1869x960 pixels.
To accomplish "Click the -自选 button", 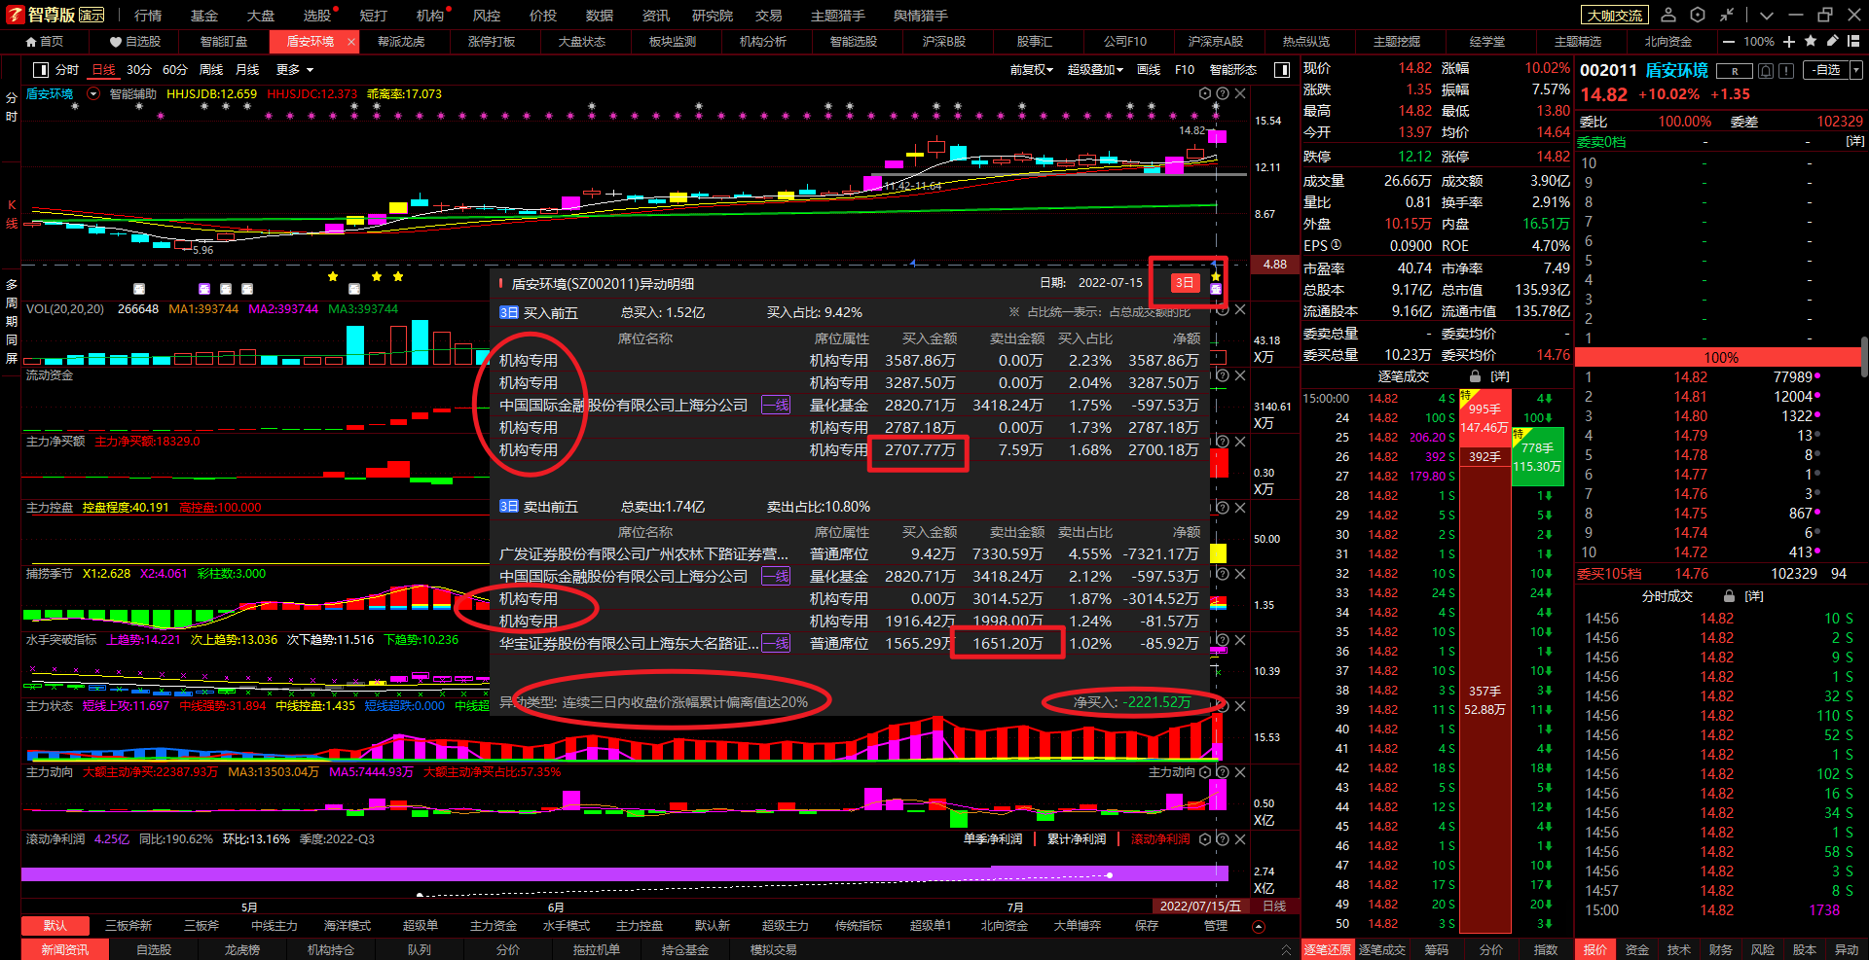I will pos(1826,70).
